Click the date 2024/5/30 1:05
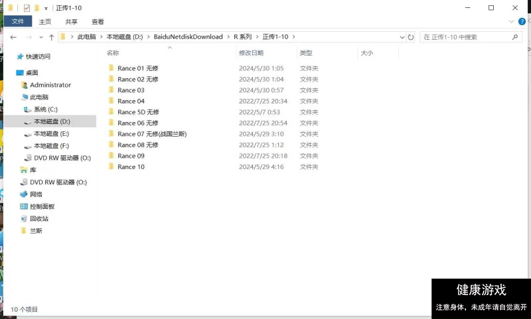The image size is (531, 319). [261, 68]
